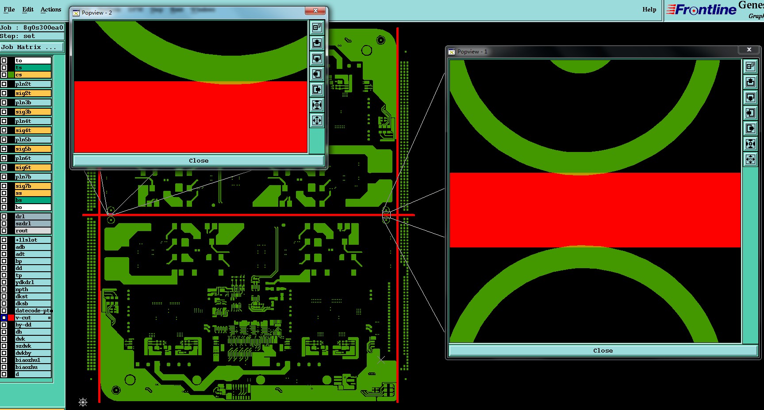Select layer sig6t in layer list
Screen dimensions: 764x410
pos(33,167)
